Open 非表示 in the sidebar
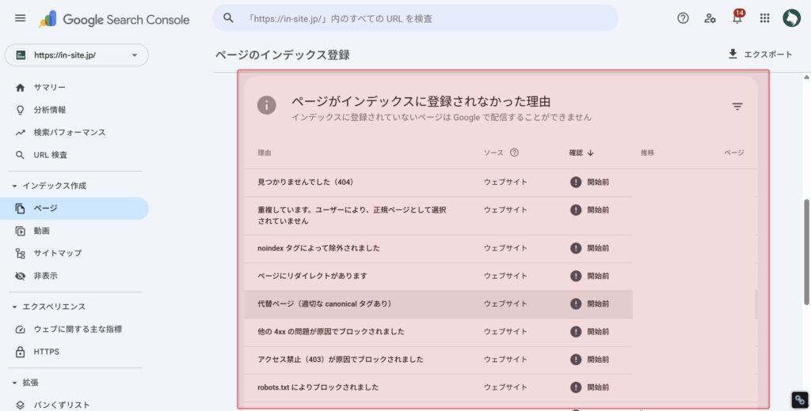 tap(74, 276)
